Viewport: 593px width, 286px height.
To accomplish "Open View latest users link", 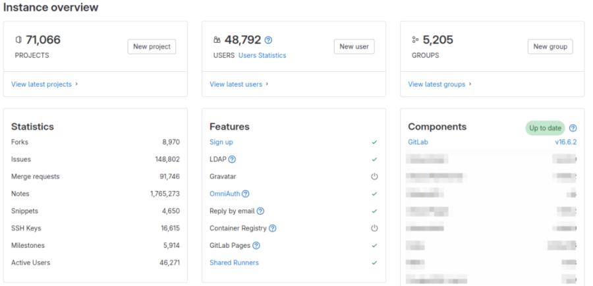I will [x=236, y=84].
